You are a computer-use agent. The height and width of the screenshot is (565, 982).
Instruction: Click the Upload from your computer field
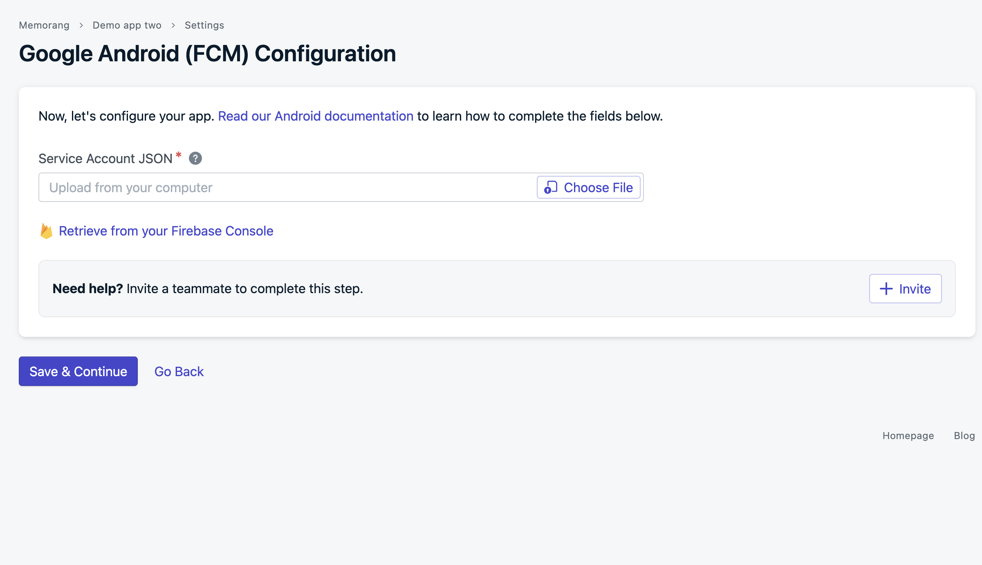[x=286, y=188]
